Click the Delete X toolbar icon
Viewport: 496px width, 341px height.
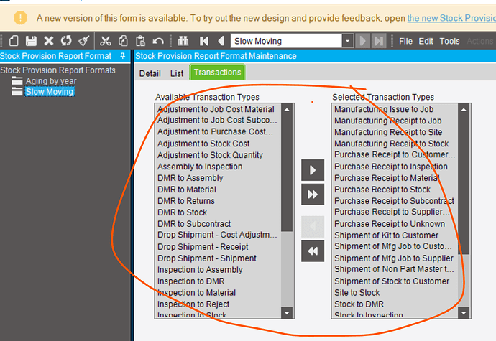click(x=49, y=41)
